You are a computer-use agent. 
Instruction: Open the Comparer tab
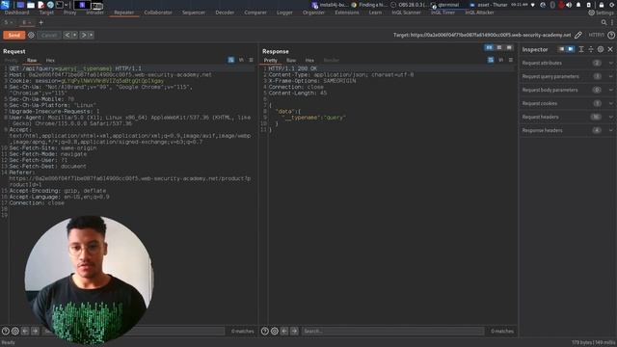coord(255,13)
